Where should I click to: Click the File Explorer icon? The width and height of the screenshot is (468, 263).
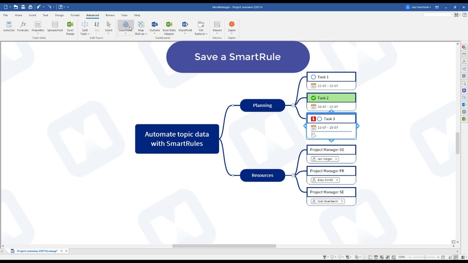point(201,24)
